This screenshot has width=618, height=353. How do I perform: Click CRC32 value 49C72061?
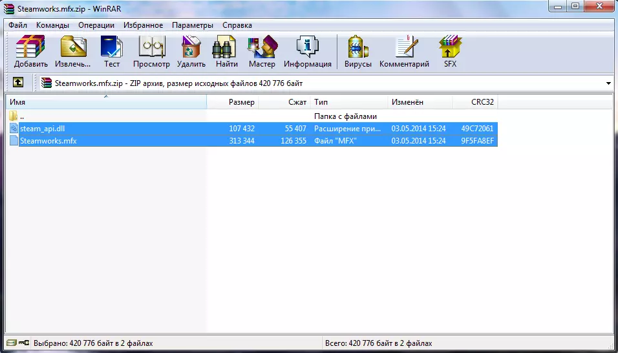[x=477, y=129]
